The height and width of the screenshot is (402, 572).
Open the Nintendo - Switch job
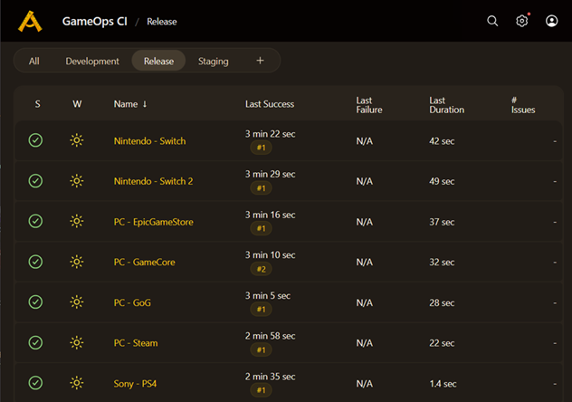[149, 141]
